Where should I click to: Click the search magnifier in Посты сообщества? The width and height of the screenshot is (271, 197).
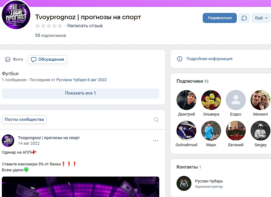tap(156, 120)
